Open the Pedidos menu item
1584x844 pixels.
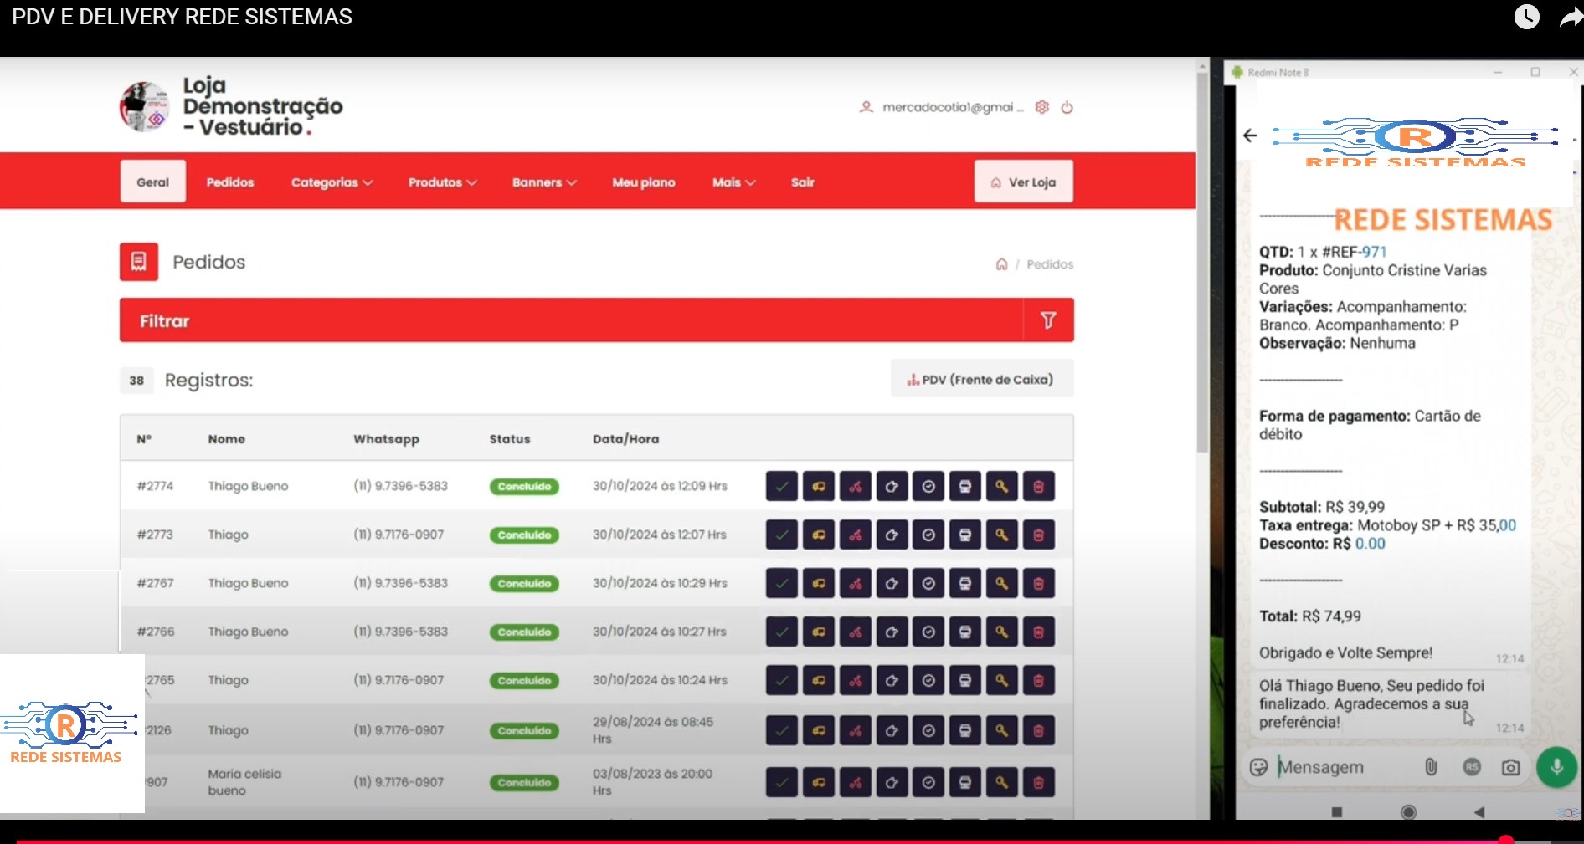[230, 182]
